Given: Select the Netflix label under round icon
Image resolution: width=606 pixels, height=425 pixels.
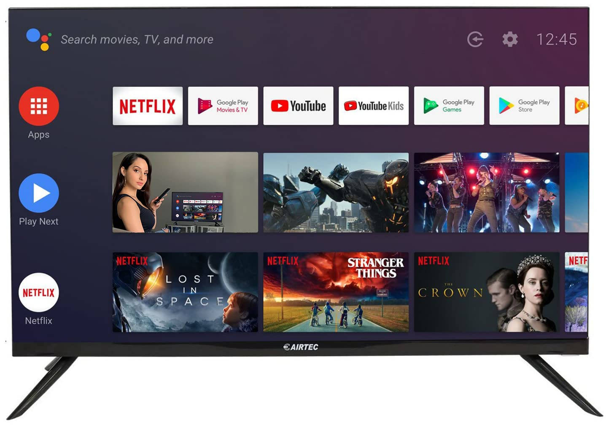Looking at the screenshot, I should click(39, 321).
